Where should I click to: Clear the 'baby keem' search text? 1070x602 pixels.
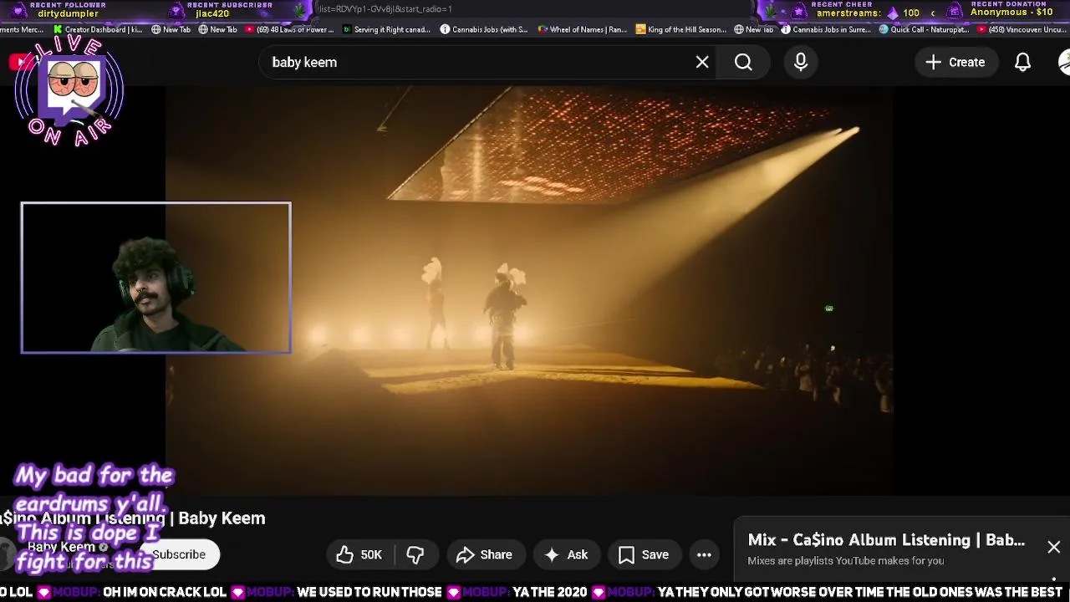tap(702, 62)
